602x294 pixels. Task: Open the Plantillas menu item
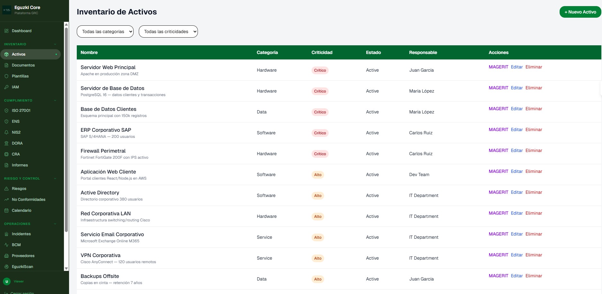pyautogui.click(x=20, y=76)
